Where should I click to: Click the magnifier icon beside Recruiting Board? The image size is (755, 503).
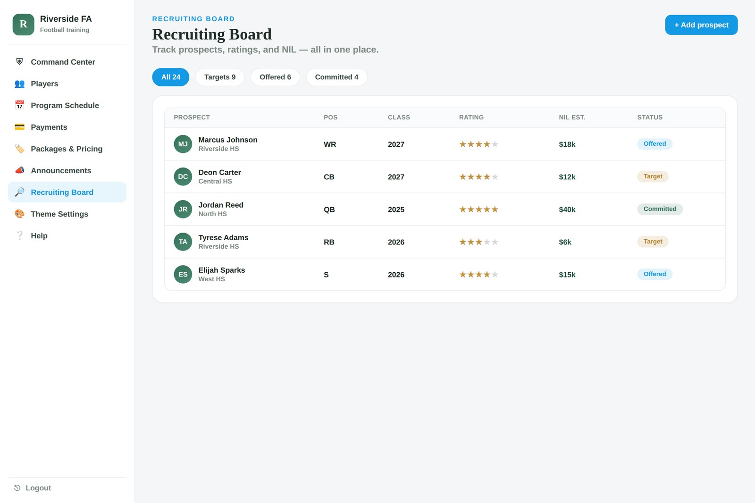[19, 192]
